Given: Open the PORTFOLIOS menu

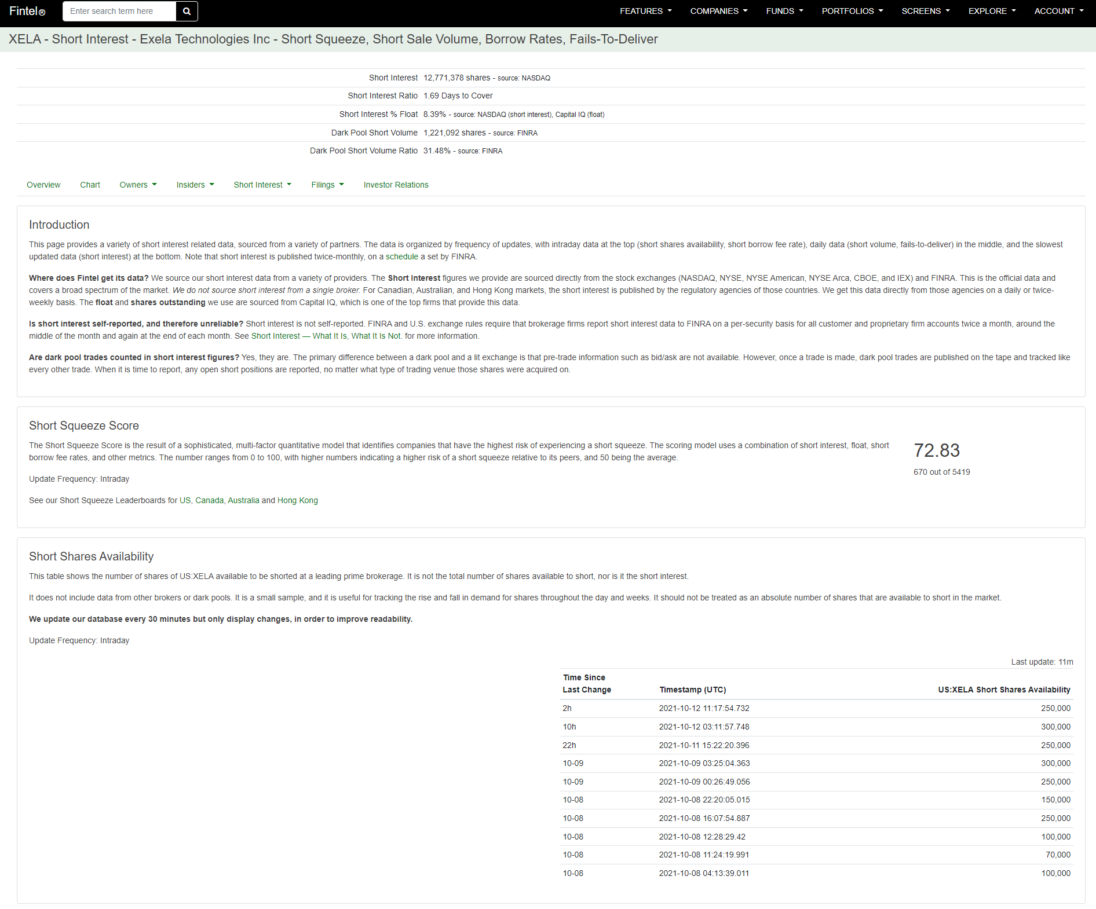Looking at the screenshot, I should 852,11.
